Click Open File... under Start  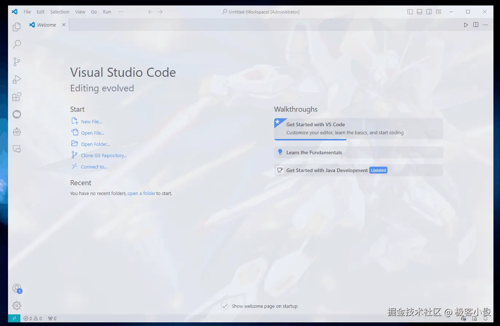tap(92, 133)
